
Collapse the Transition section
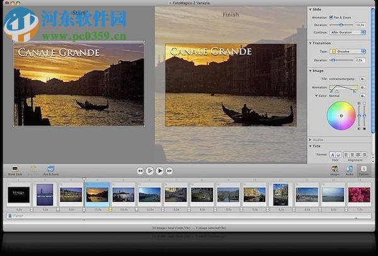pos(311,43)
